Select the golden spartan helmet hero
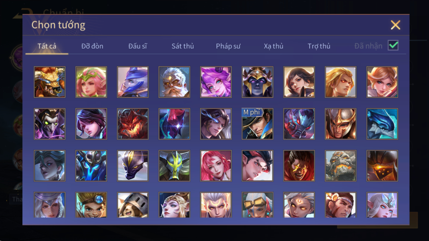This screenshot has width=429, height=241. [340, 124]
